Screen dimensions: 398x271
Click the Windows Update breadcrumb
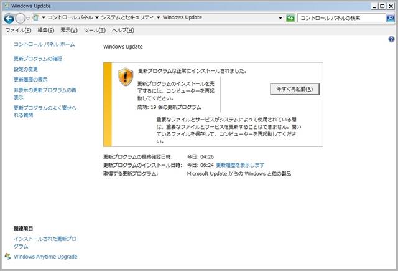point(182,17)
